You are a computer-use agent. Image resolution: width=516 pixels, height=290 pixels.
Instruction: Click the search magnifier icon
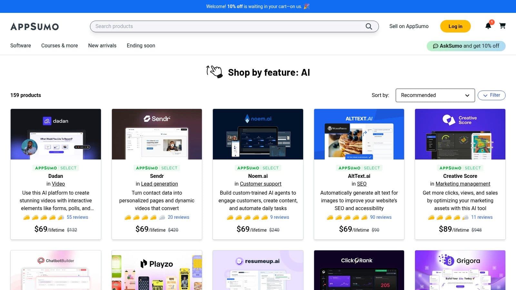(x=369, y=26)
